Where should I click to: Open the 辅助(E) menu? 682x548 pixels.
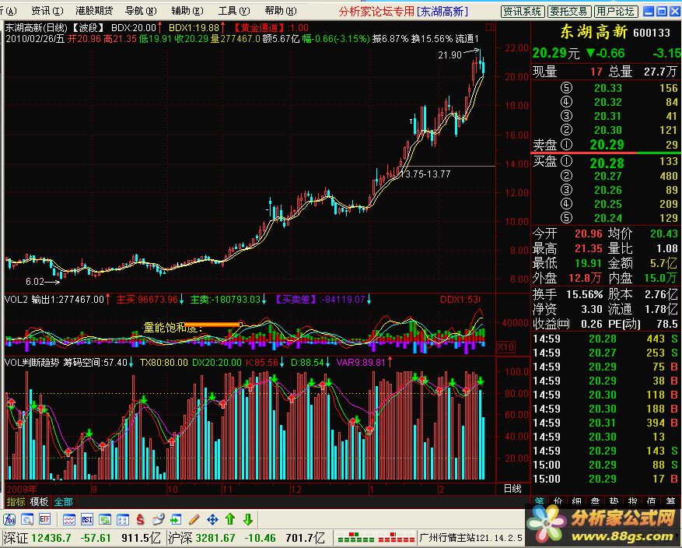[187, 10]
